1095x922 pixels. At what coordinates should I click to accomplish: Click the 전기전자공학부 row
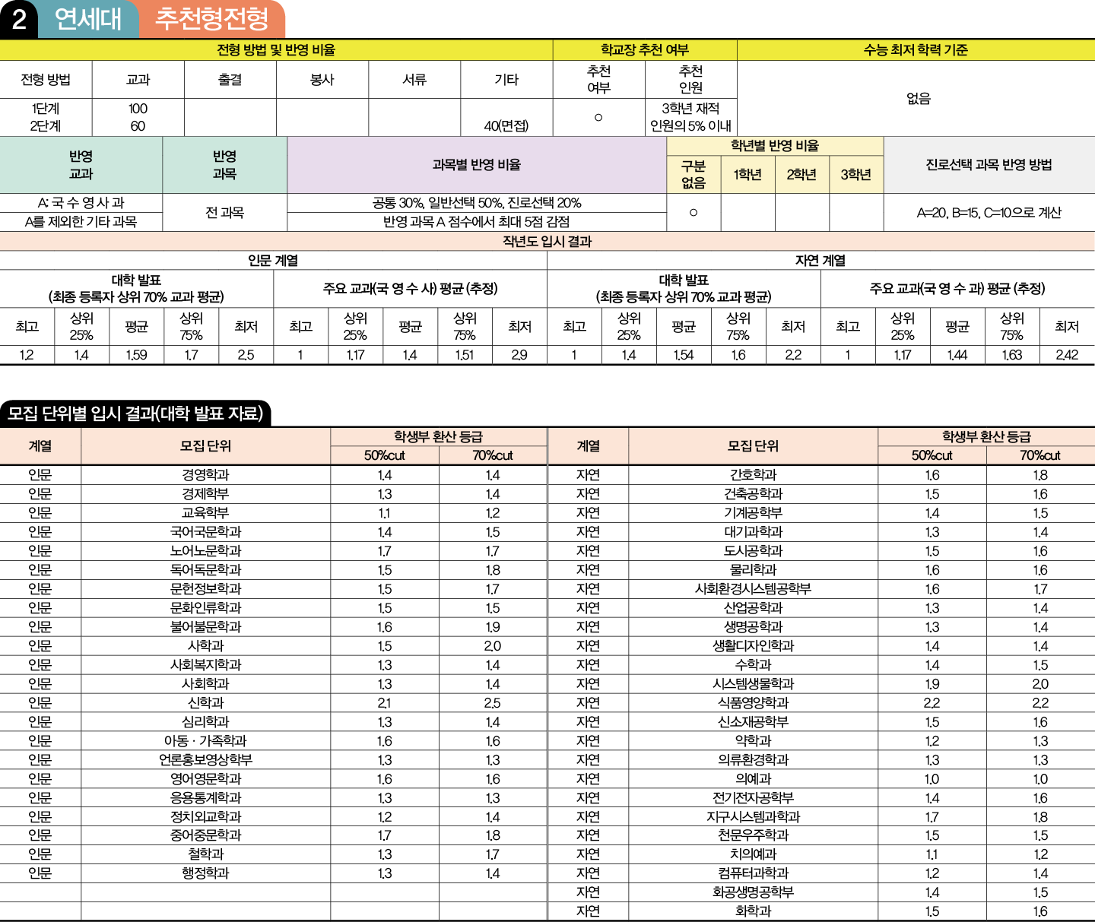821,798
